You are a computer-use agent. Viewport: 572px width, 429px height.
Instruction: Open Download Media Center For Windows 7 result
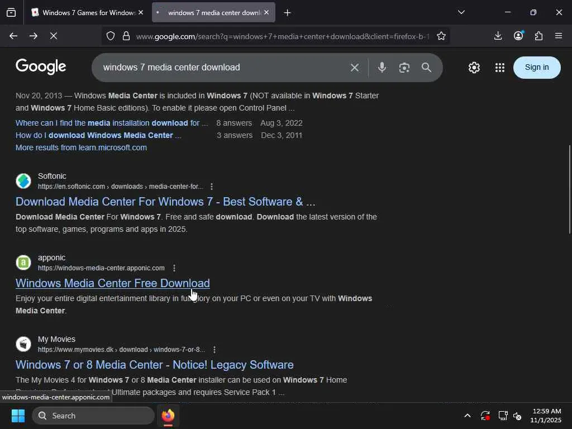[165, 202]
